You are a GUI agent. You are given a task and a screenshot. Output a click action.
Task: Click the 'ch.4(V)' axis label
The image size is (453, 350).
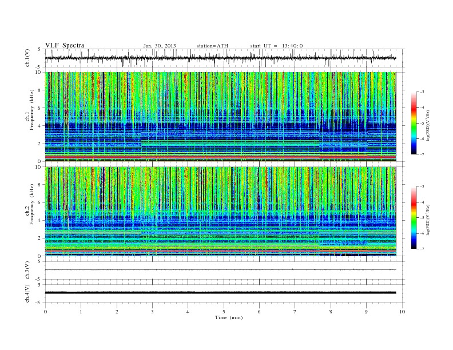pos(27,293)
